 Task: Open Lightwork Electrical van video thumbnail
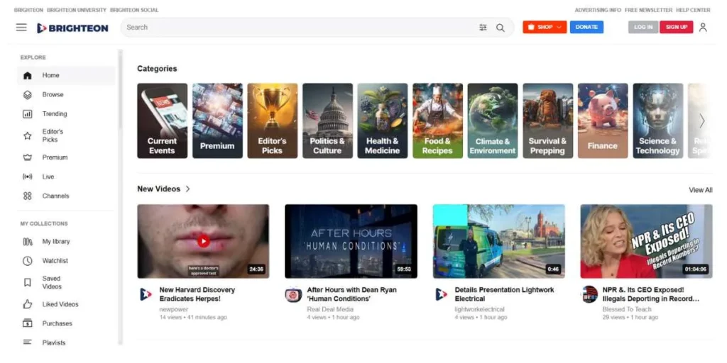[499, 241]
